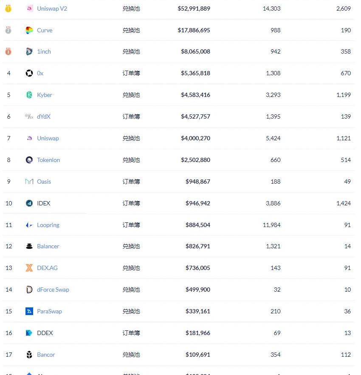Click the $52,991,889 volume value
The height and width of the screenshot is (375, 361).
click(194, 9)
